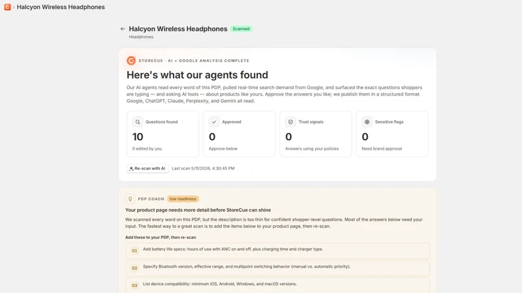Click the Approved checkmark icon
The width and height of the screenshot is (522, 293).
pos(214,122)
